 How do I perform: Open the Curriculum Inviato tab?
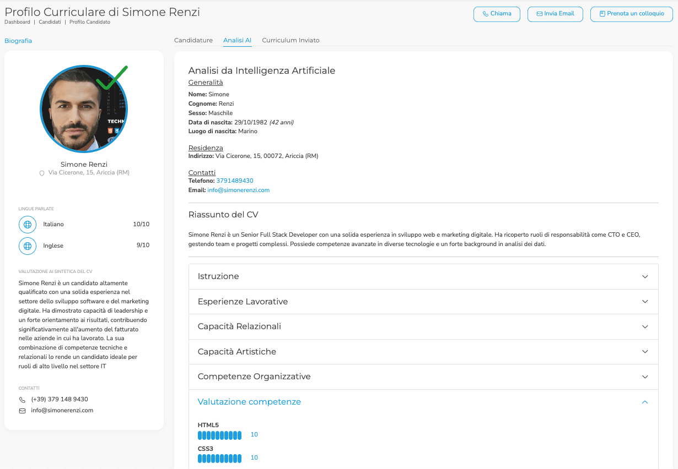[290, 40]
